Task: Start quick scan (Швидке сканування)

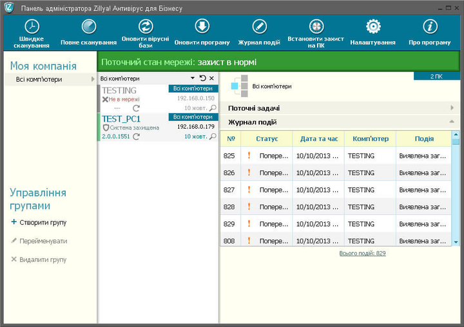Action: pos(32,33)
